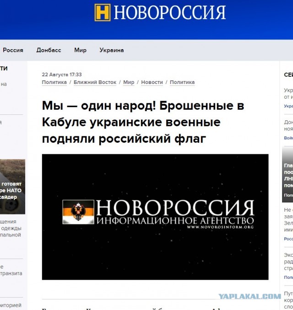Click the first Политика breadcrumb tag
The width and height of the screenshot is (293, 310).
pyautogui.click(x=54, y=82)
